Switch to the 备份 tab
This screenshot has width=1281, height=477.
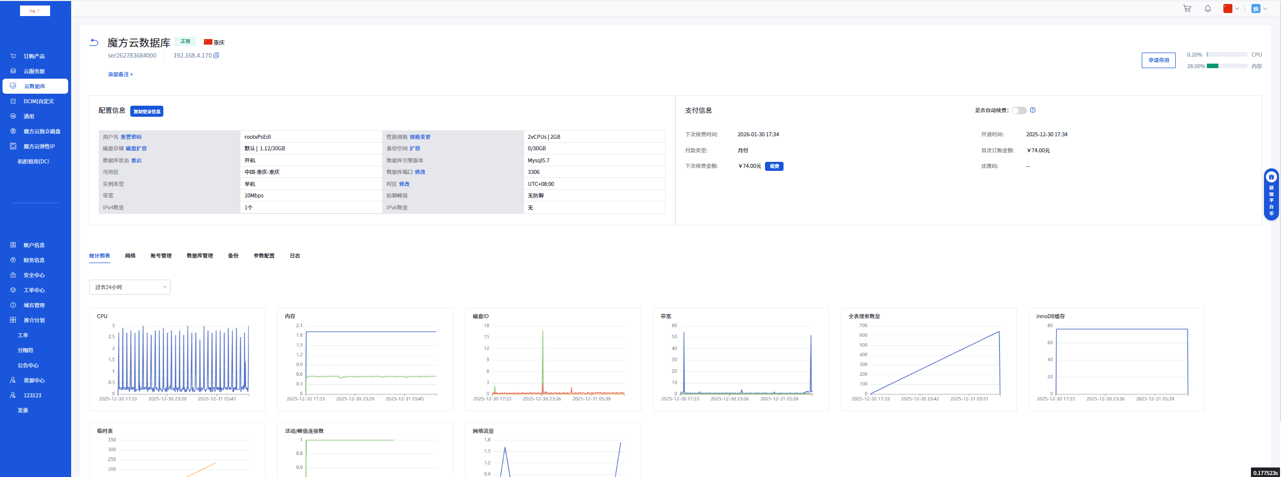(233, 256)
